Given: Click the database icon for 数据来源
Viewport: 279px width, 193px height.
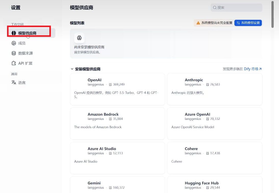Looking at the screenshot, I should pyautogui.click(x=14, y=53).
